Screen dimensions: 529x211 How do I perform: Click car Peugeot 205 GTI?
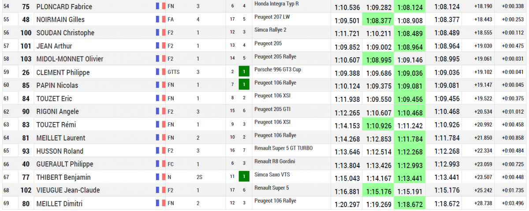point(272,109)
